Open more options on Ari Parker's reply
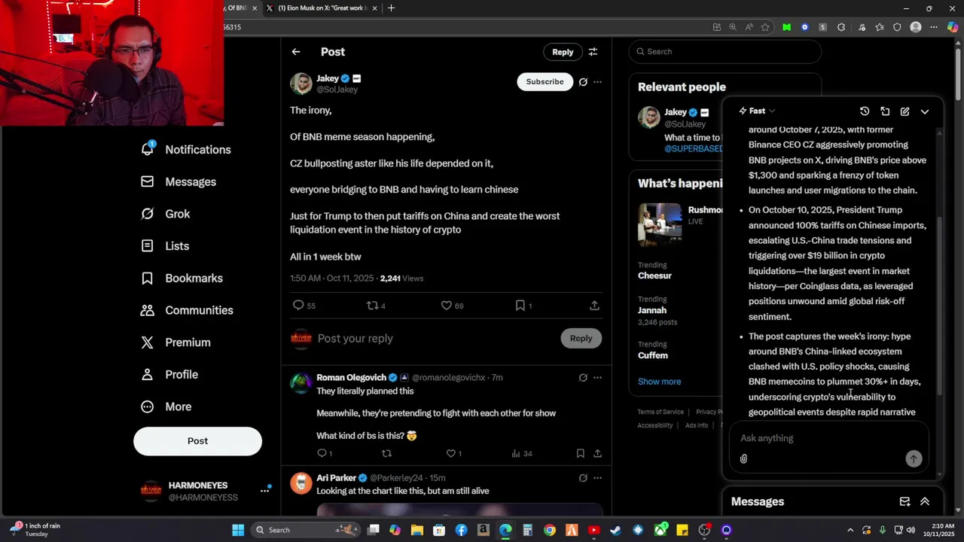Viewport: 964px width, 542px height. tap(597, 477)
